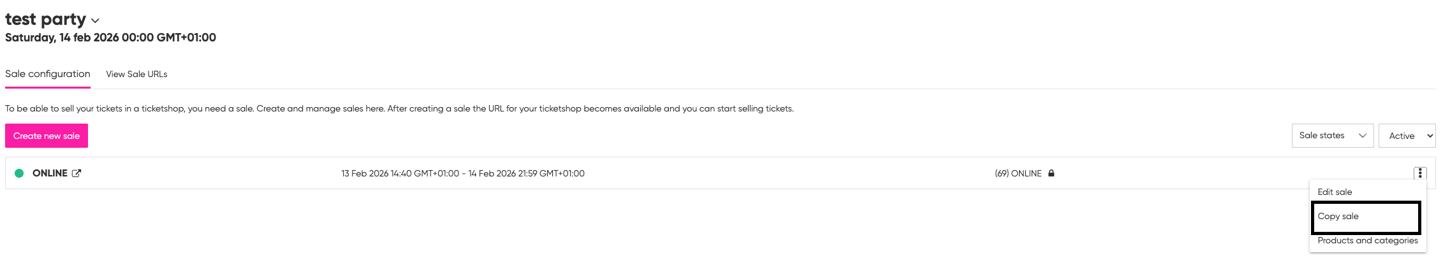Open the Sale states dropdown
Image resolution: width=1443 pixels, height=272 pixels.
point(1332,136)
